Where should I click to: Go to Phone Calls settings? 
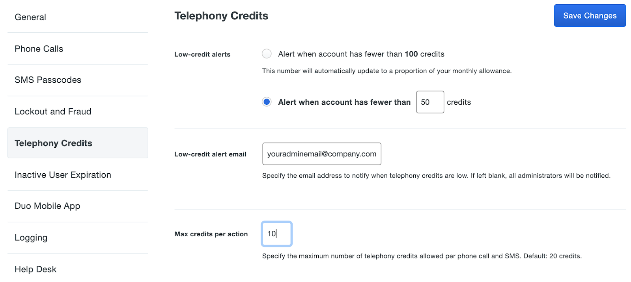(x=78, y=48)
